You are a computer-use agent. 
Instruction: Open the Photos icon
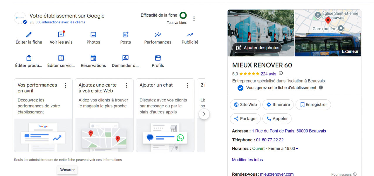[x=93, y=34]
